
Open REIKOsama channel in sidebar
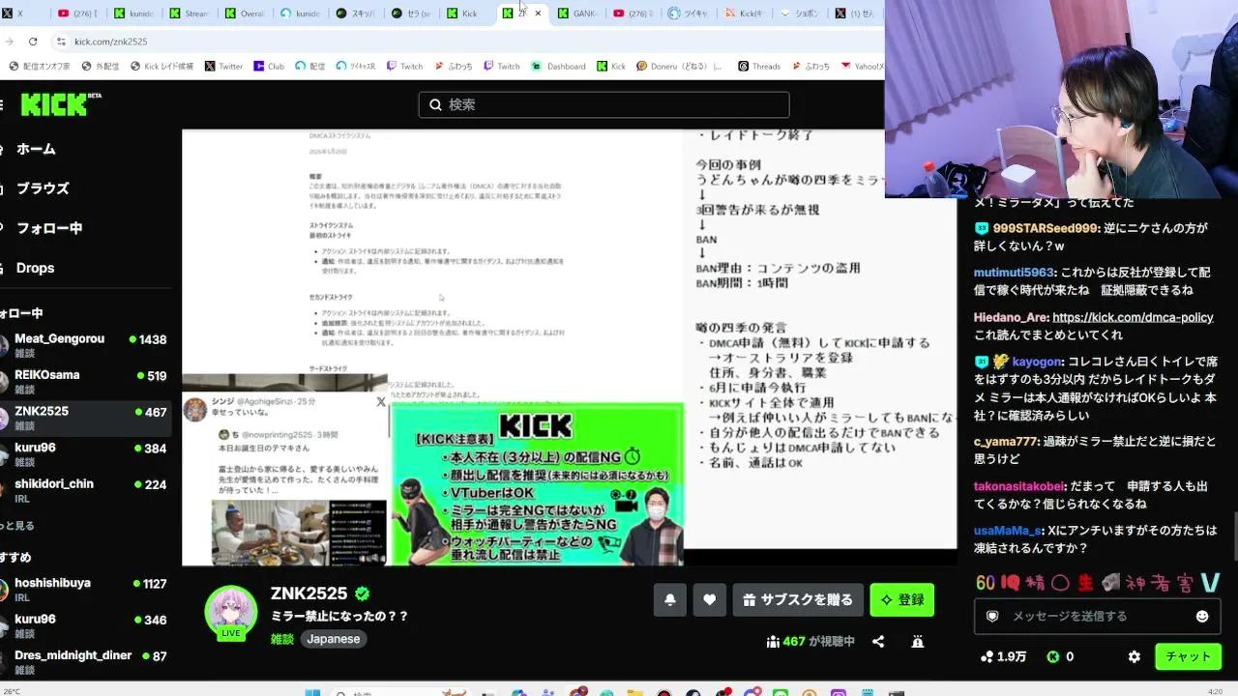point(87,383)
